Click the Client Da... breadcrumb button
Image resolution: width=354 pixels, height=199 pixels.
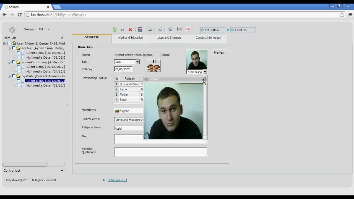click(x=243, y=30)
